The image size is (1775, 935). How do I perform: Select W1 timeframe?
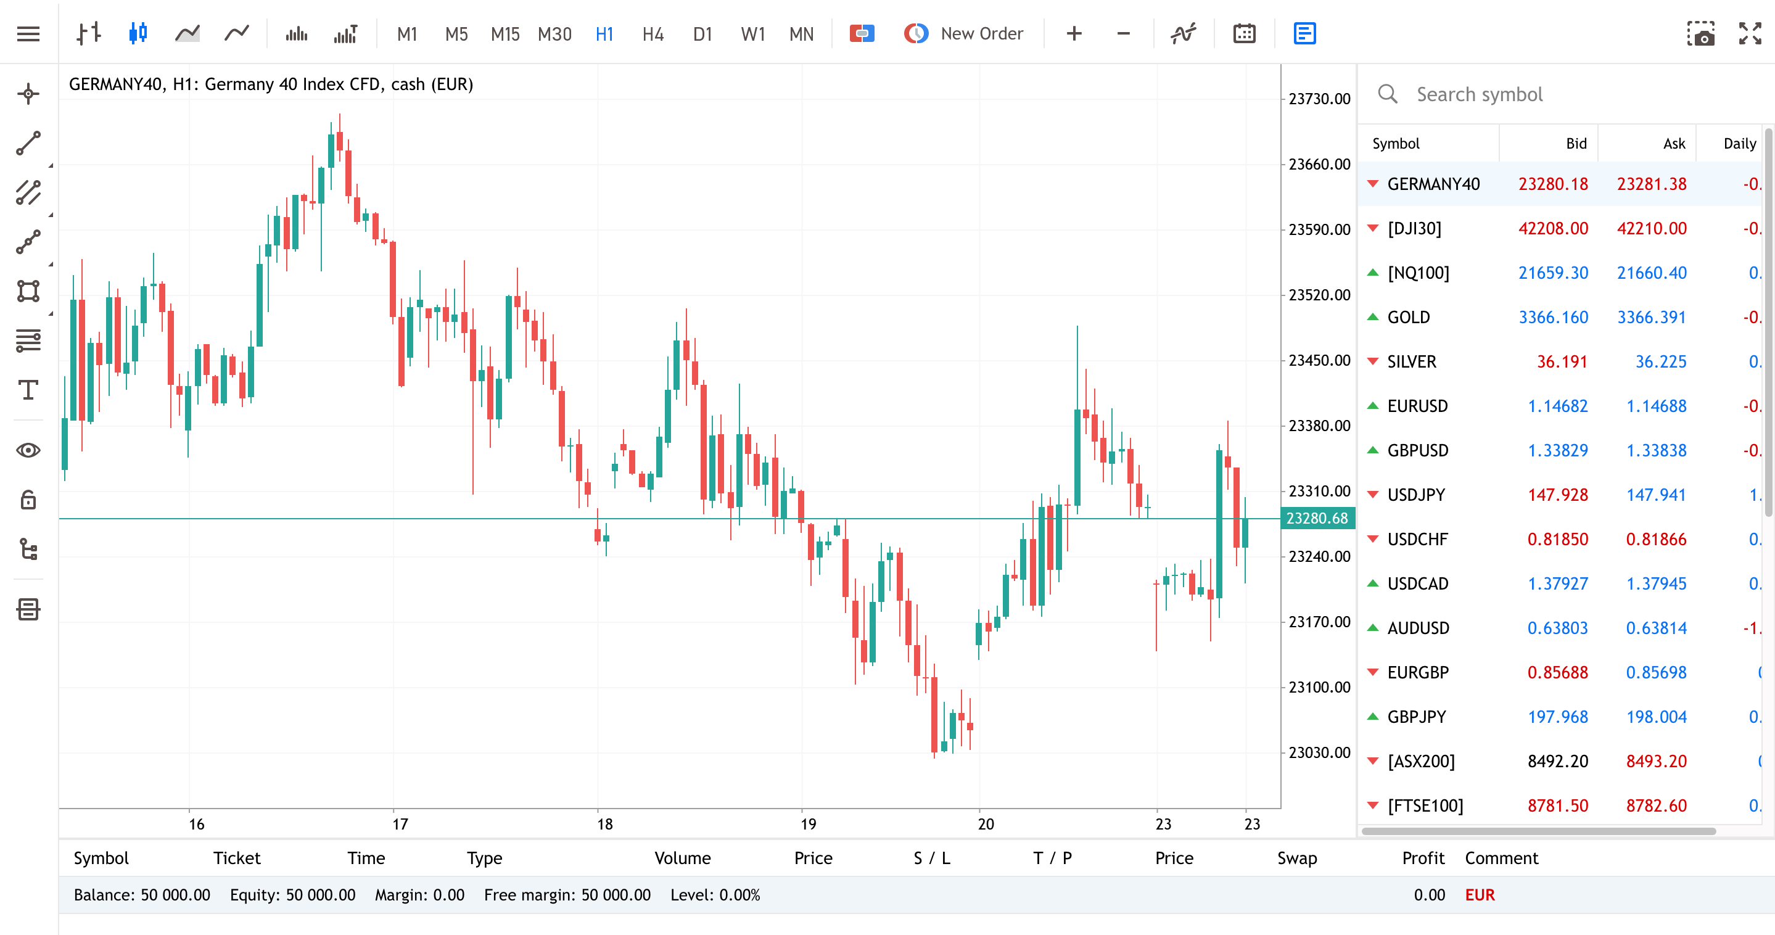[752, 34]
